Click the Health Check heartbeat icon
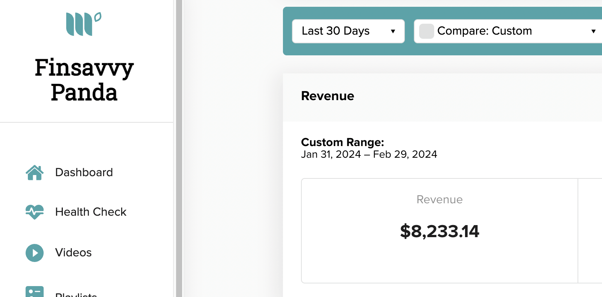 point(35,212)
